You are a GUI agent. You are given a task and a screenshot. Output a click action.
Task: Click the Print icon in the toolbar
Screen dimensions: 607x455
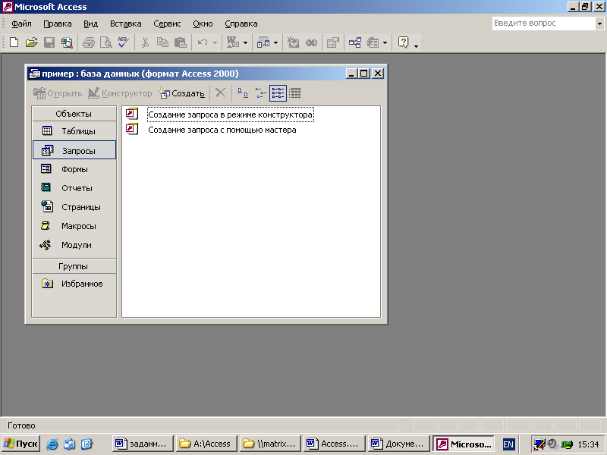(x=89, y=42)
